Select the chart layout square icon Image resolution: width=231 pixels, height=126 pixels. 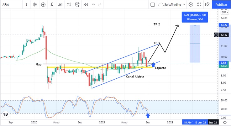(x=153, y=5)
